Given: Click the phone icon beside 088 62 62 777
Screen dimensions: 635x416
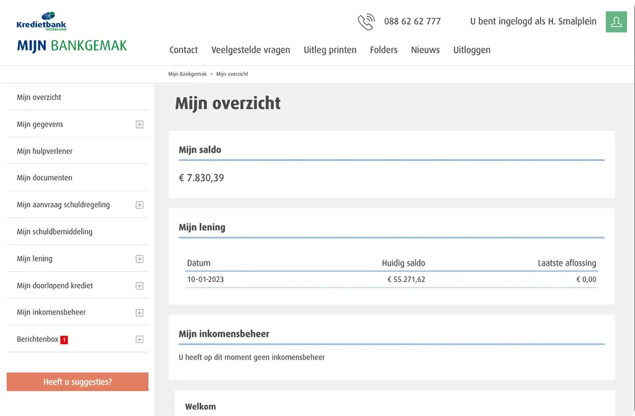Looking at the screenshot, I should pos(366,22).
